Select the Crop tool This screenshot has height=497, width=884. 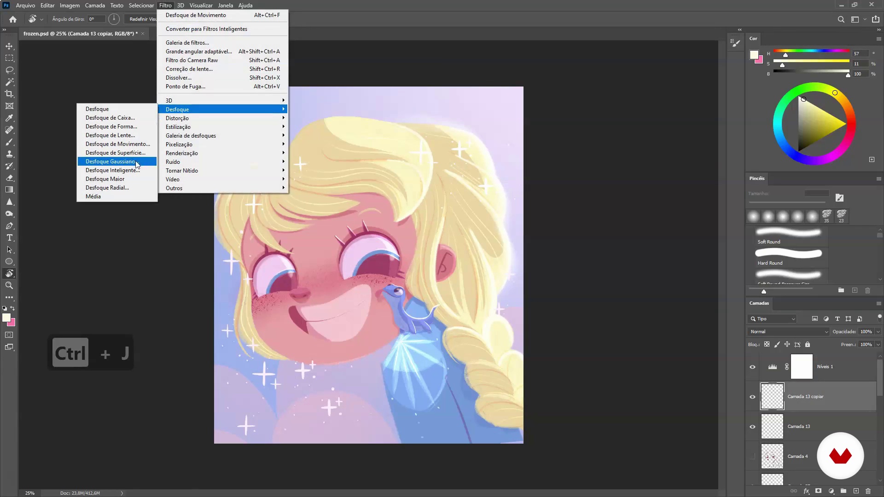tap(9, 94)
